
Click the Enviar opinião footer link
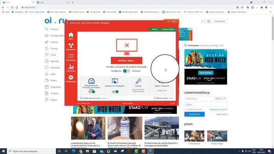[128, 103]
